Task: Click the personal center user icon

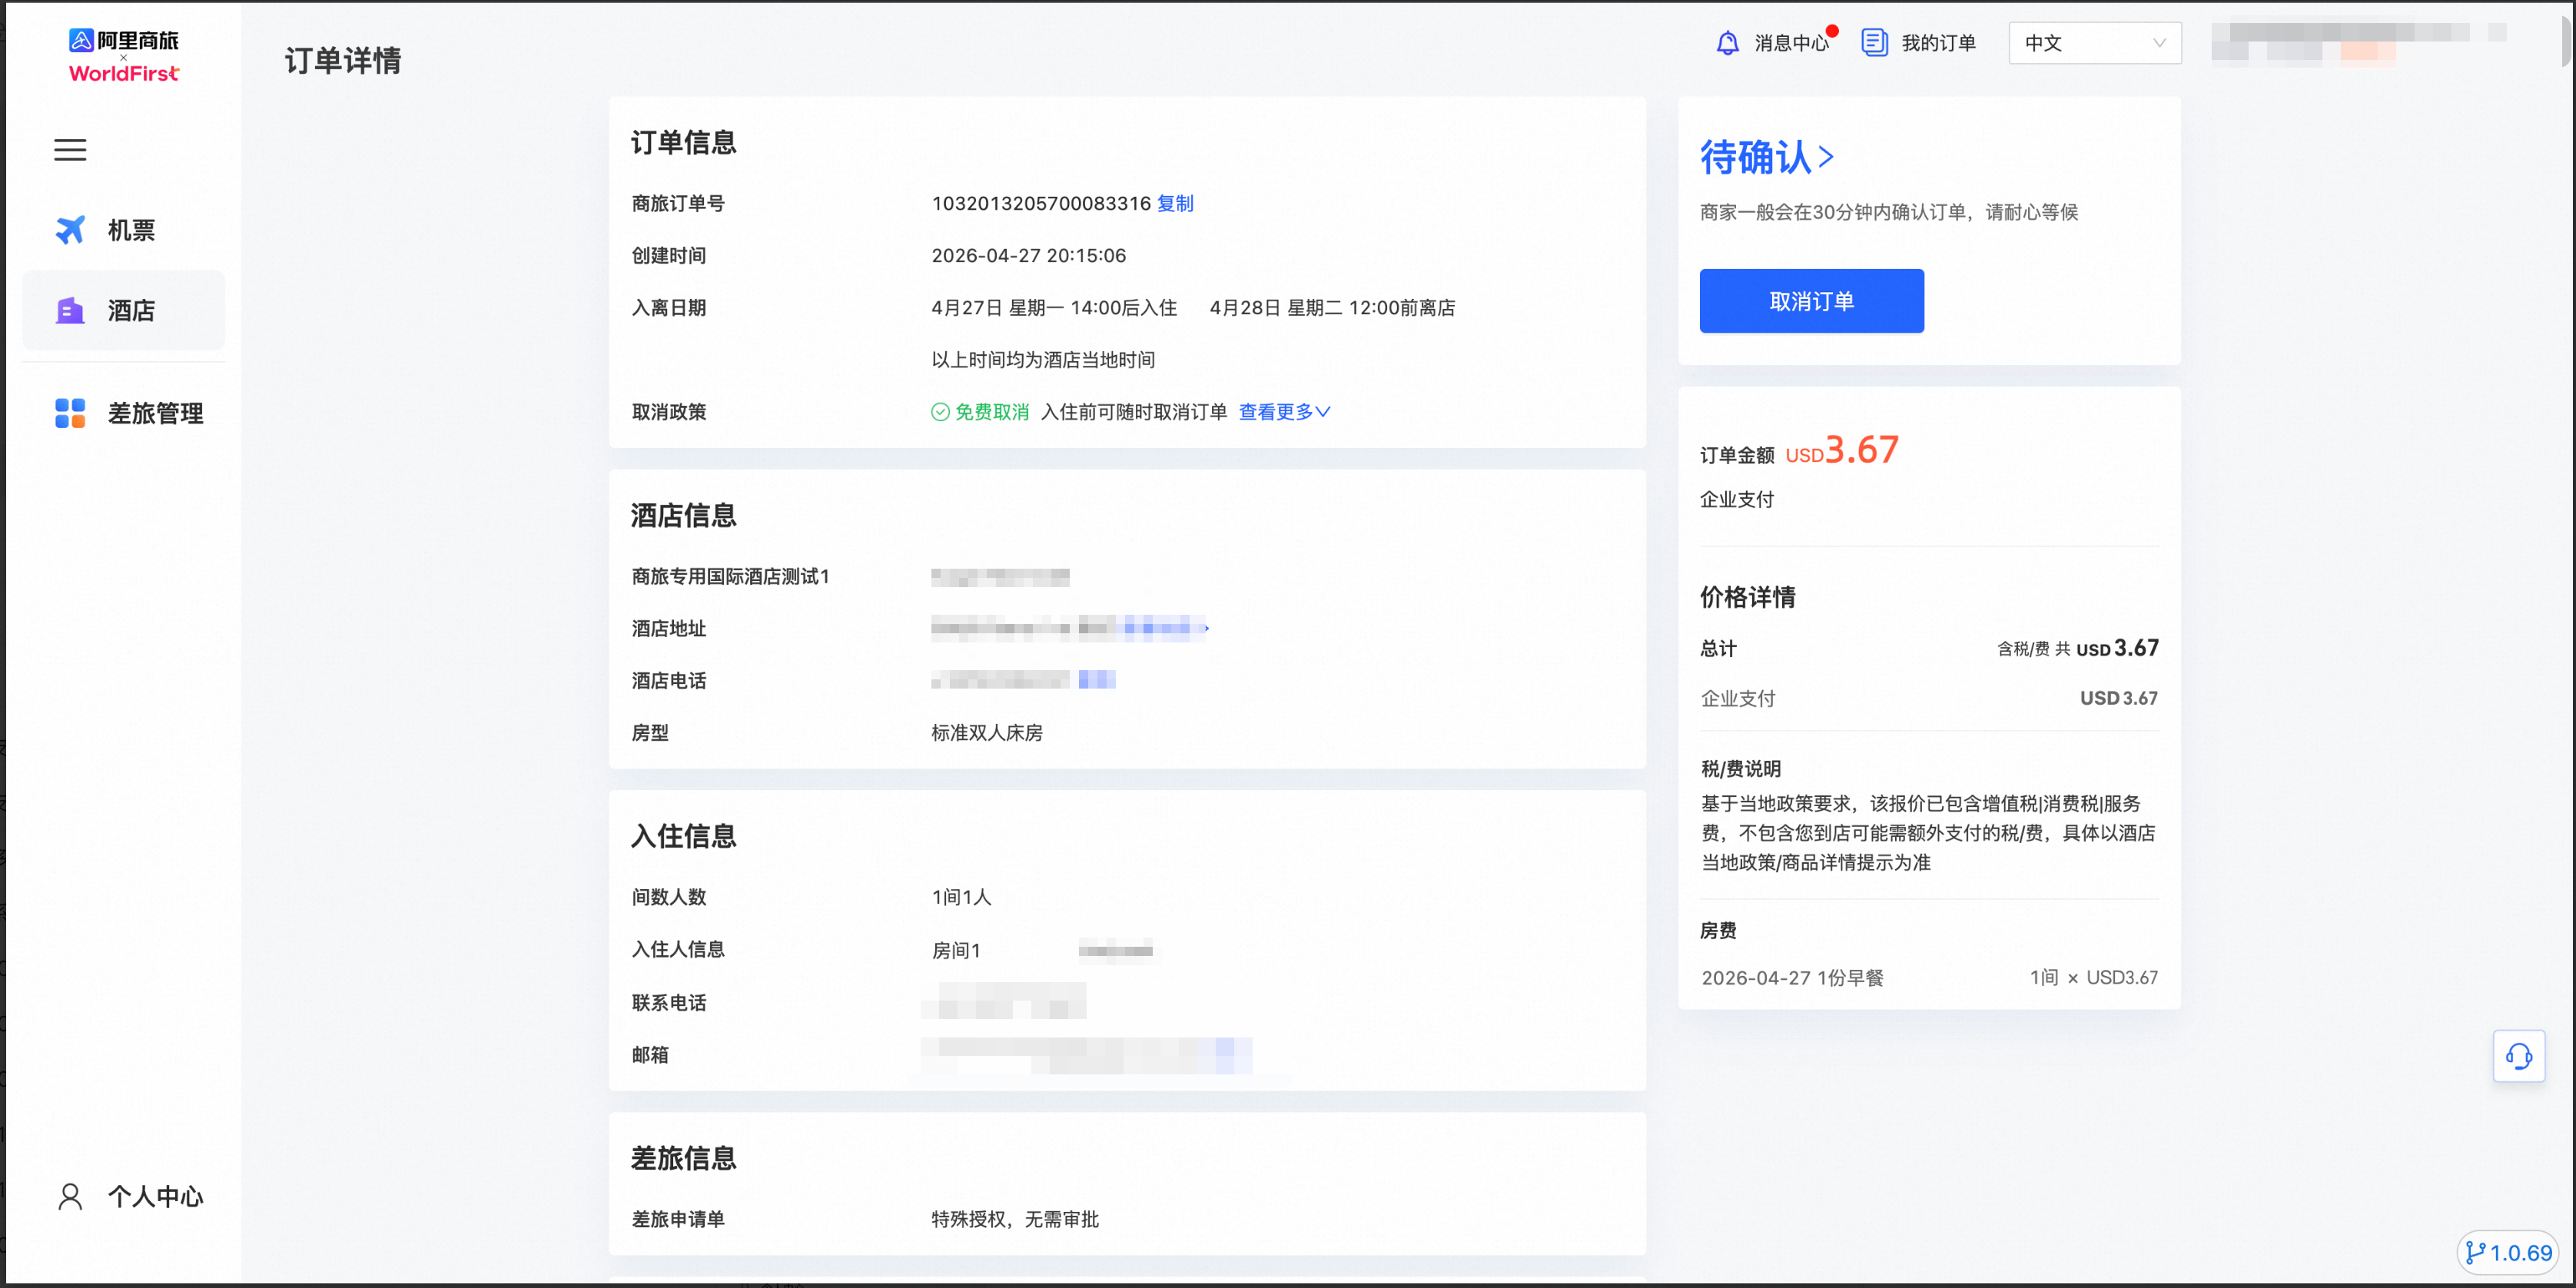Action: pyautogui.click(x=70, y=1196)
